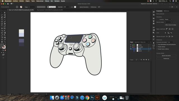Hide the Teclas layer eye icon

pyautogui.click(x=131, y=45)
